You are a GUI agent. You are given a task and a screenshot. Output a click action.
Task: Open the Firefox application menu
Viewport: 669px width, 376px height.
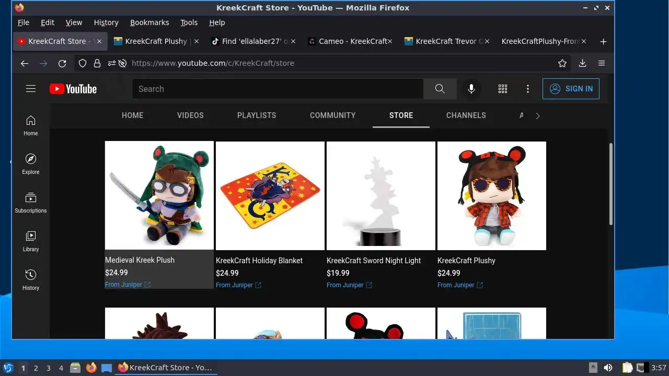click(x=602, y=63)
